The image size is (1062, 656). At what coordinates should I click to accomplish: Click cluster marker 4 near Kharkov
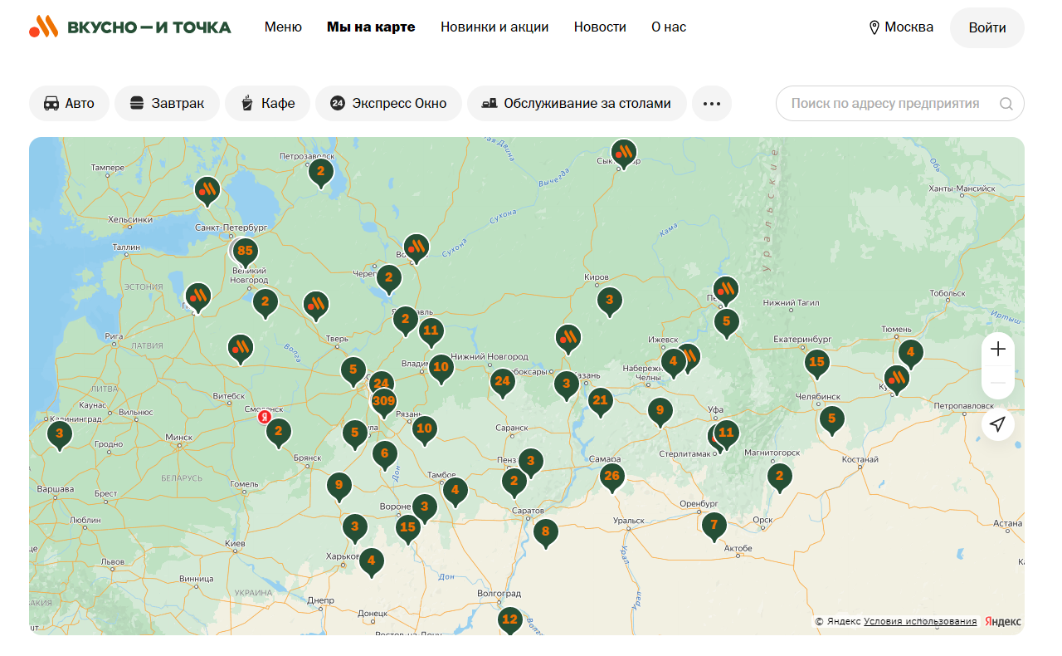click(372, 562)
